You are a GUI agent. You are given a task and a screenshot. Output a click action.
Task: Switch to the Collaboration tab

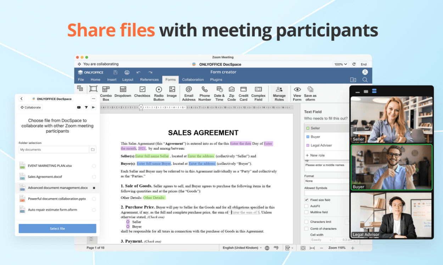pyautogui.click(x=192, y=79)
